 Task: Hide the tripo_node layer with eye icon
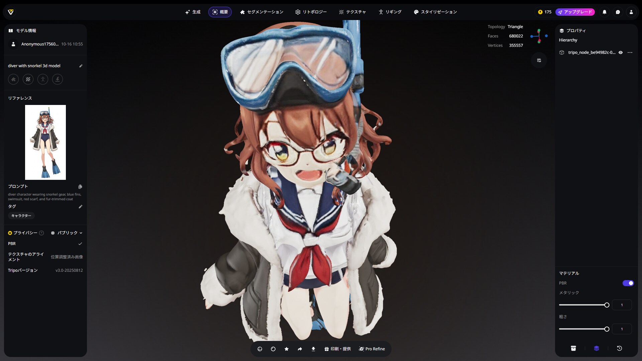point(621,52)
